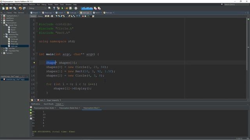
Task: Click the Profile Project toolbar icon
Action: [71, 8]
